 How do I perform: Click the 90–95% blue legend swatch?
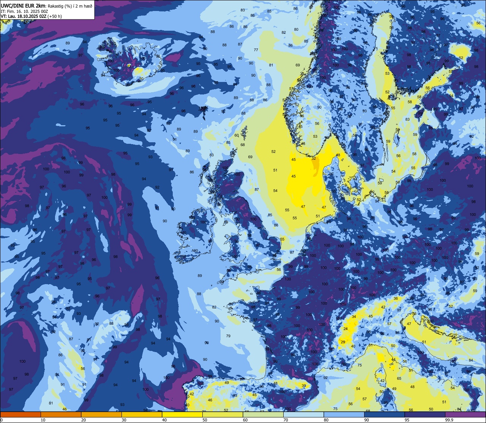pos(384,414)
